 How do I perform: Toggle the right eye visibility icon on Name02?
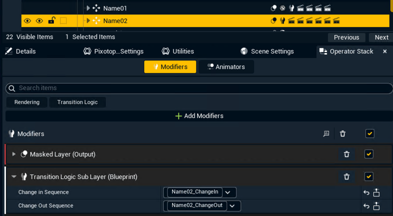point(39,21)
